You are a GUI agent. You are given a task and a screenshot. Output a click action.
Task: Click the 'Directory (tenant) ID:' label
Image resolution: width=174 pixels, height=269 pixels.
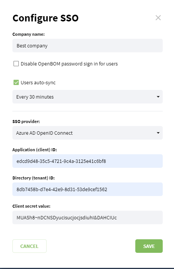[33, 178]
